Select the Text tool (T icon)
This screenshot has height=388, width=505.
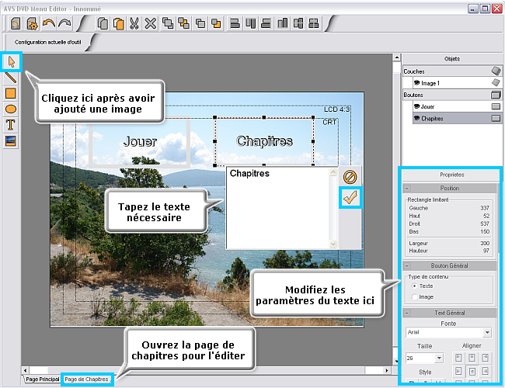click(11, 125)
